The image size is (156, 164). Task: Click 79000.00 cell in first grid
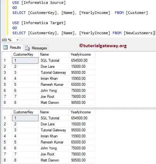(82, 97)
